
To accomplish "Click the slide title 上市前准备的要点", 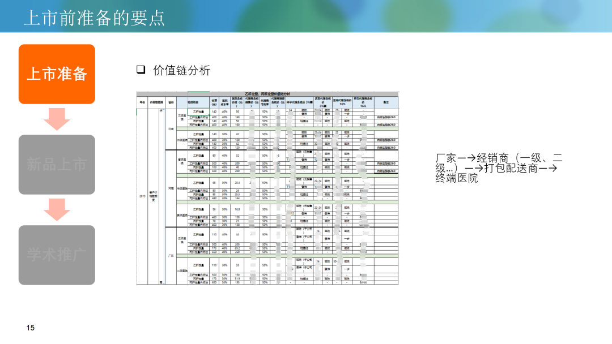I will point(94,18).
